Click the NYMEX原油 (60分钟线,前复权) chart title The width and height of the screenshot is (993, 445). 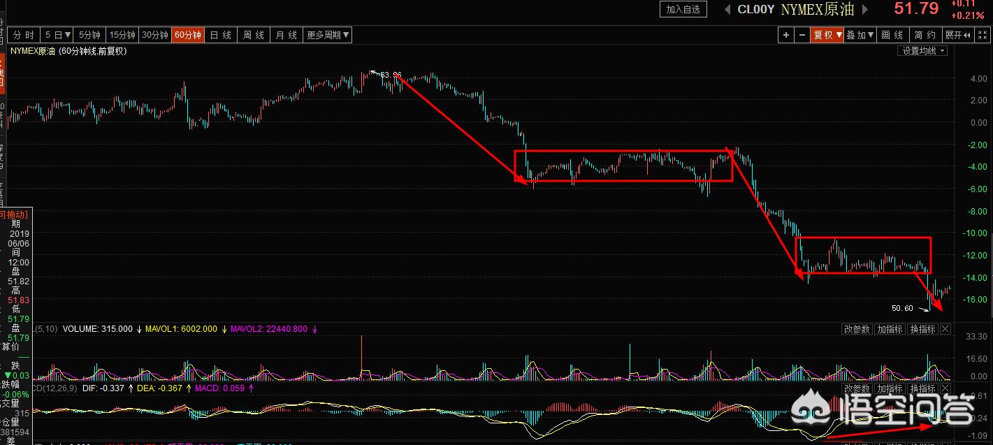coord(68,51)
